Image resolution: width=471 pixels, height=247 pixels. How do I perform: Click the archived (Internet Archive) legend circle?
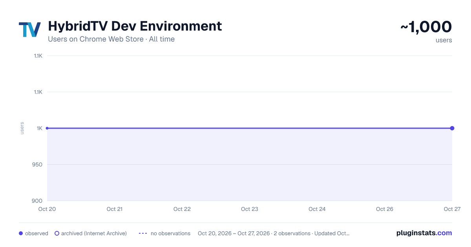[x=57, y=233]
